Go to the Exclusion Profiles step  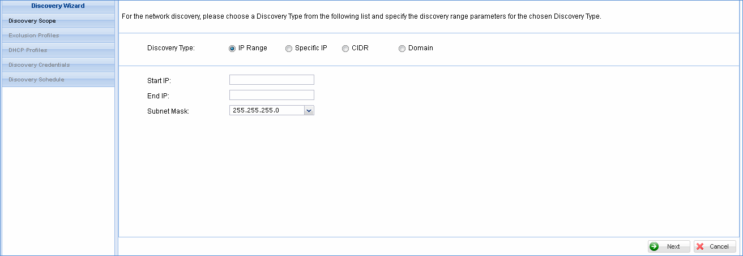[34, 36]
